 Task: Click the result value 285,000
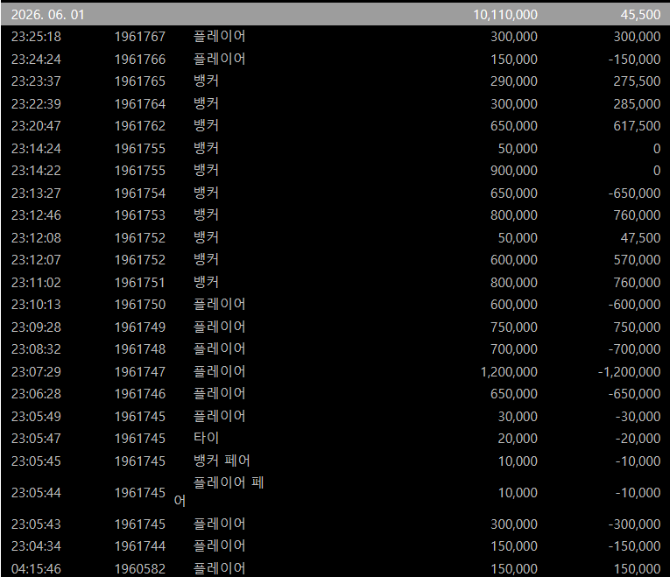click(x=637, y=104)
